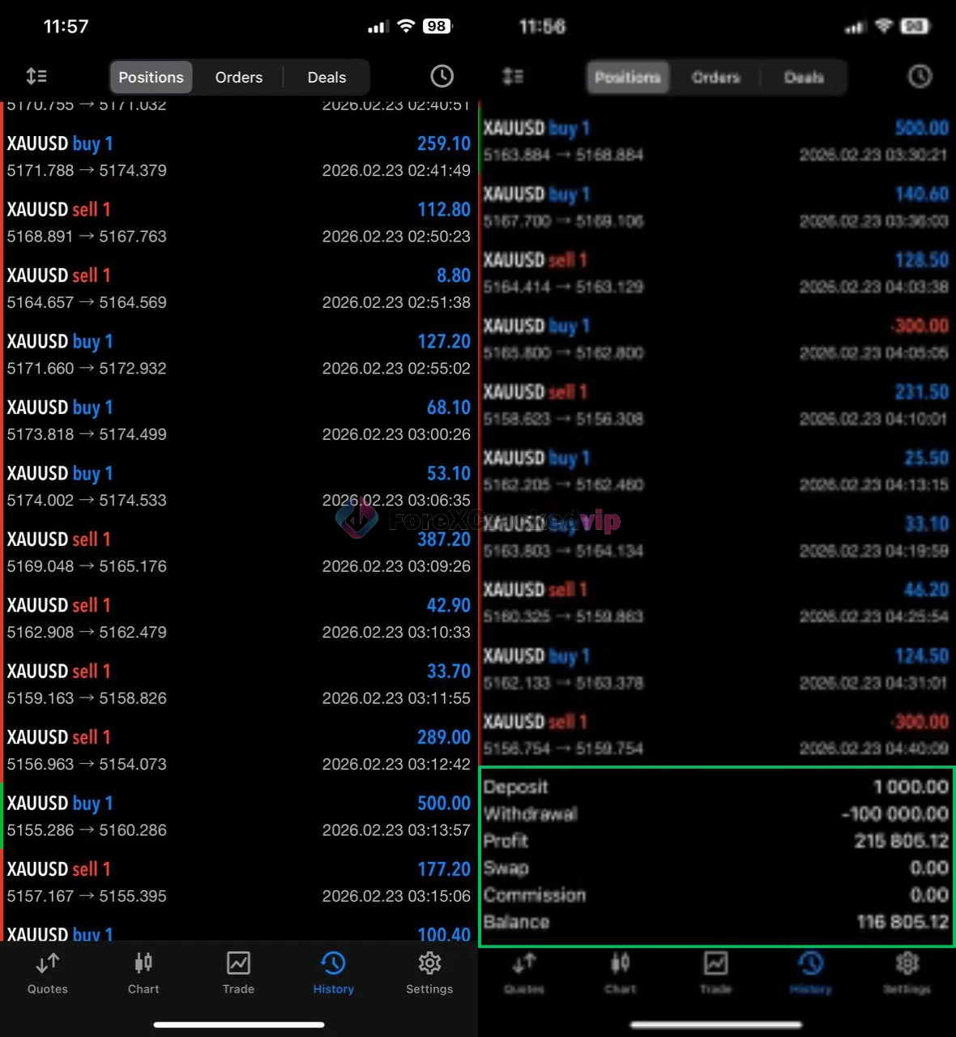This screenshot has height=1037, width=956.
Task: Open the Trade screen icon
Action: tap(238, 972)
